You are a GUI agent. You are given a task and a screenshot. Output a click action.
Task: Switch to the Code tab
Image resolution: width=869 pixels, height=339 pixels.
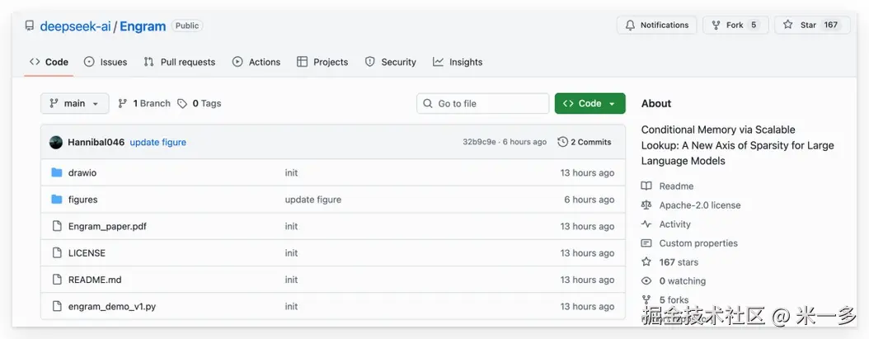pyautogui.click(x=49, y=62)
